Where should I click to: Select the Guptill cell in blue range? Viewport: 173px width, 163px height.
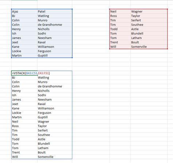coord(55,55)
